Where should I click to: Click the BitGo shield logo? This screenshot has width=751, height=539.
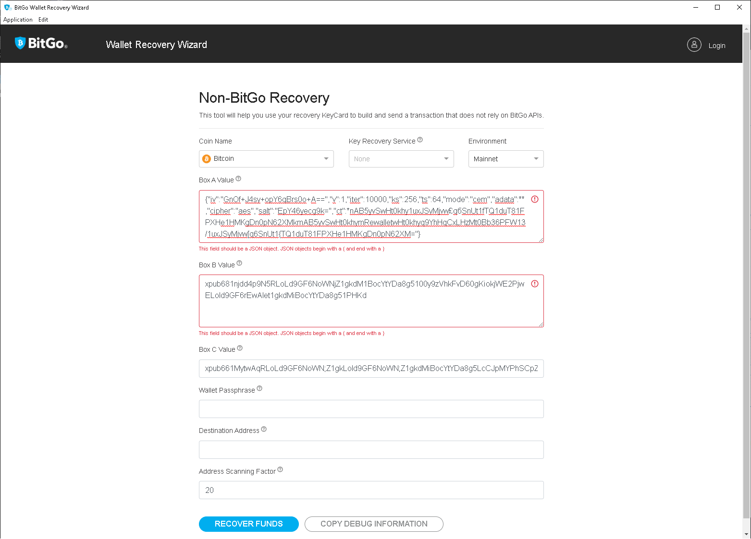20,43
